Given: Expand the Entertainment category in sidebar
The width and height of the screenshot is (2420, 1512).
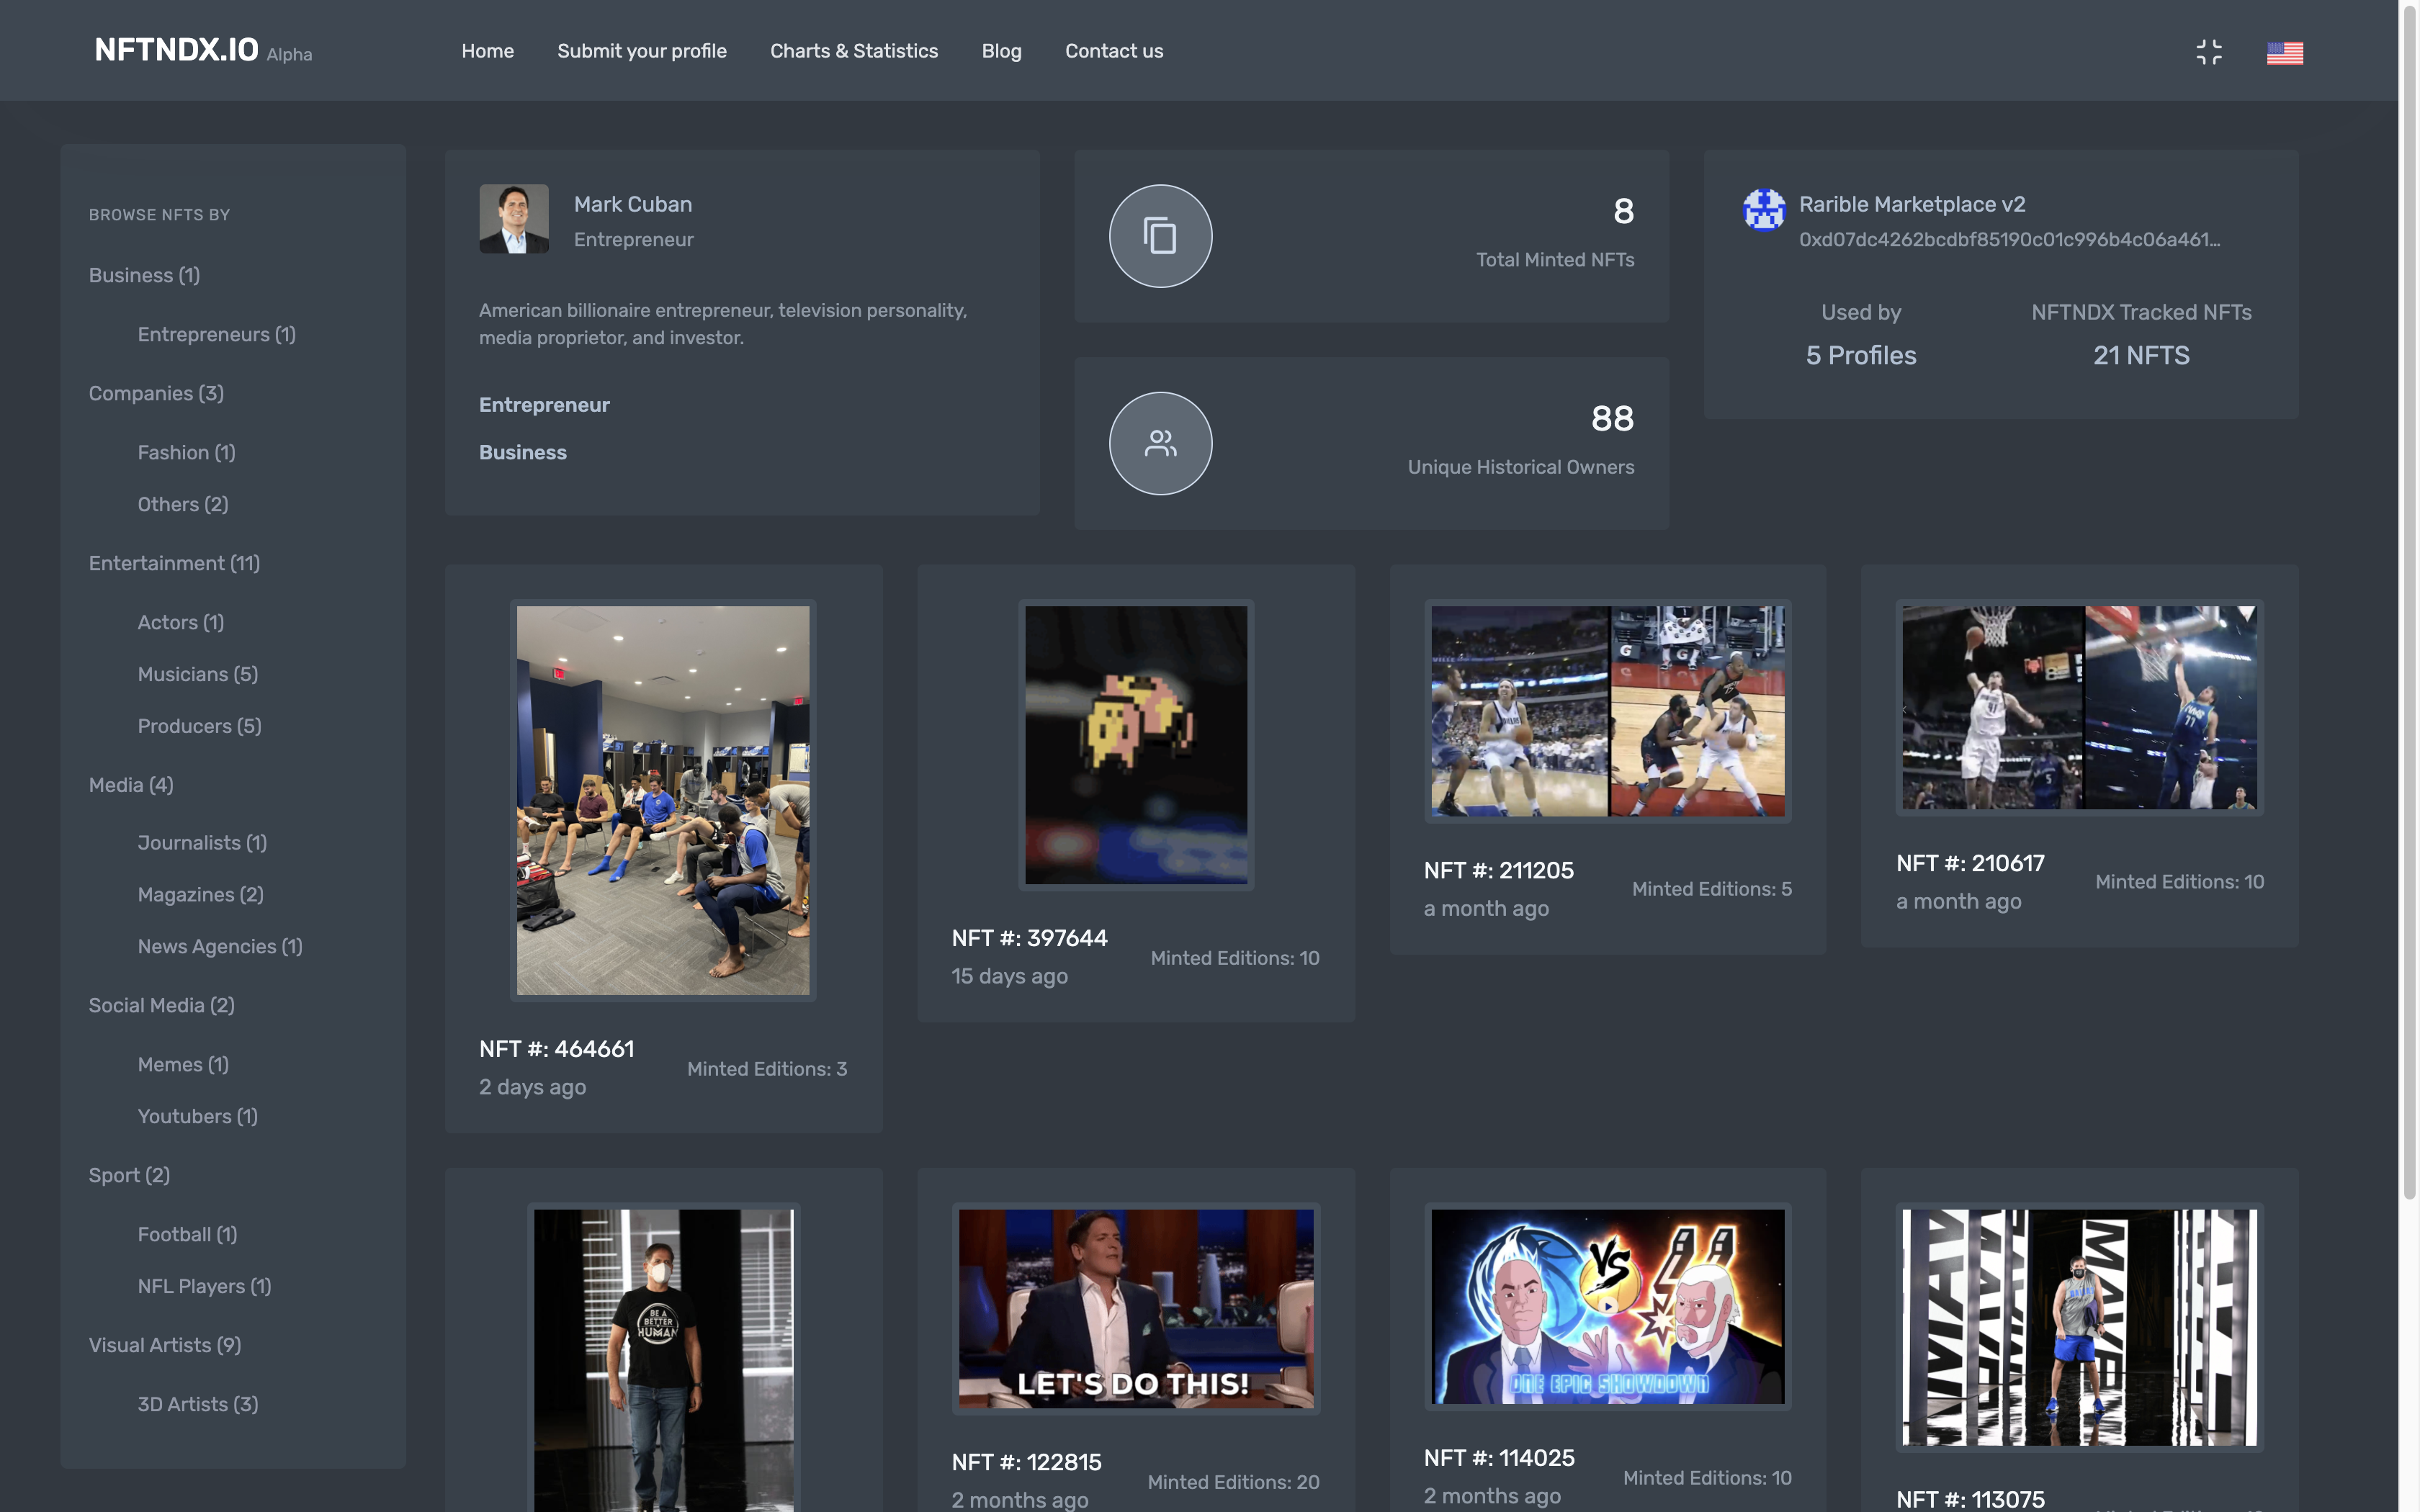Looking at the screenshot, I should 174,563.
